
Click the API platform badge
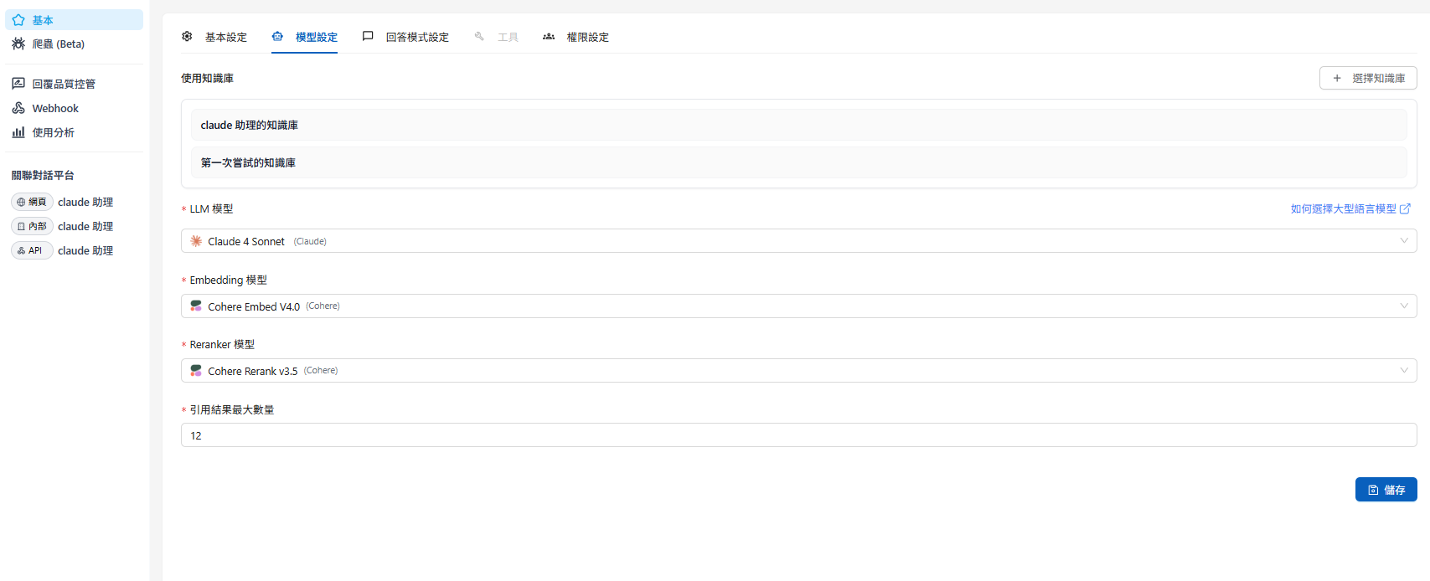pos(33,250)
